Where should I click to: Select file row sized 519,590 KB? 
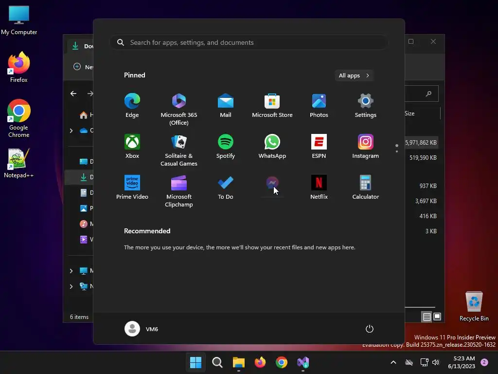point(423,158)
